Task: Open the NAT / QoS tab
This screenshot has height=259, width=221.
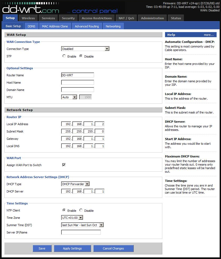Action: (x=126, y=18)
